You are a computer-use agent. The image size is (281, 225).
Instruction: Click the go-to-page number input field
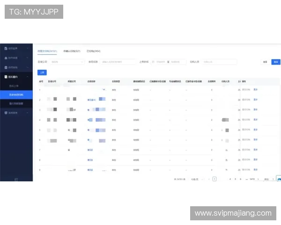pyautogui.click(x=273, y=179)
